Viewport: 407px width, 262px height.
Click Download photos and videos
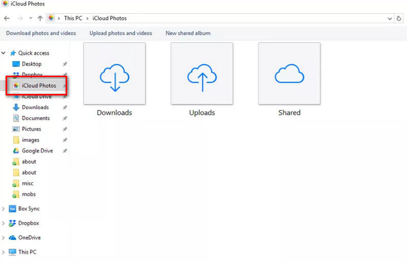[x=41, y=33]
